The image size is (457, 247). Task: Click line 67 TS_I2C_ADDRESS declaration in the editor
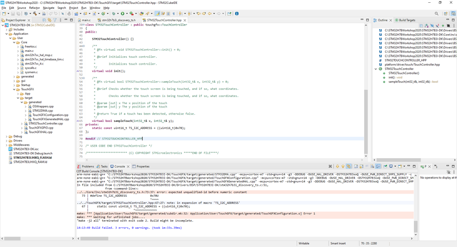click(x=139, y=128)
